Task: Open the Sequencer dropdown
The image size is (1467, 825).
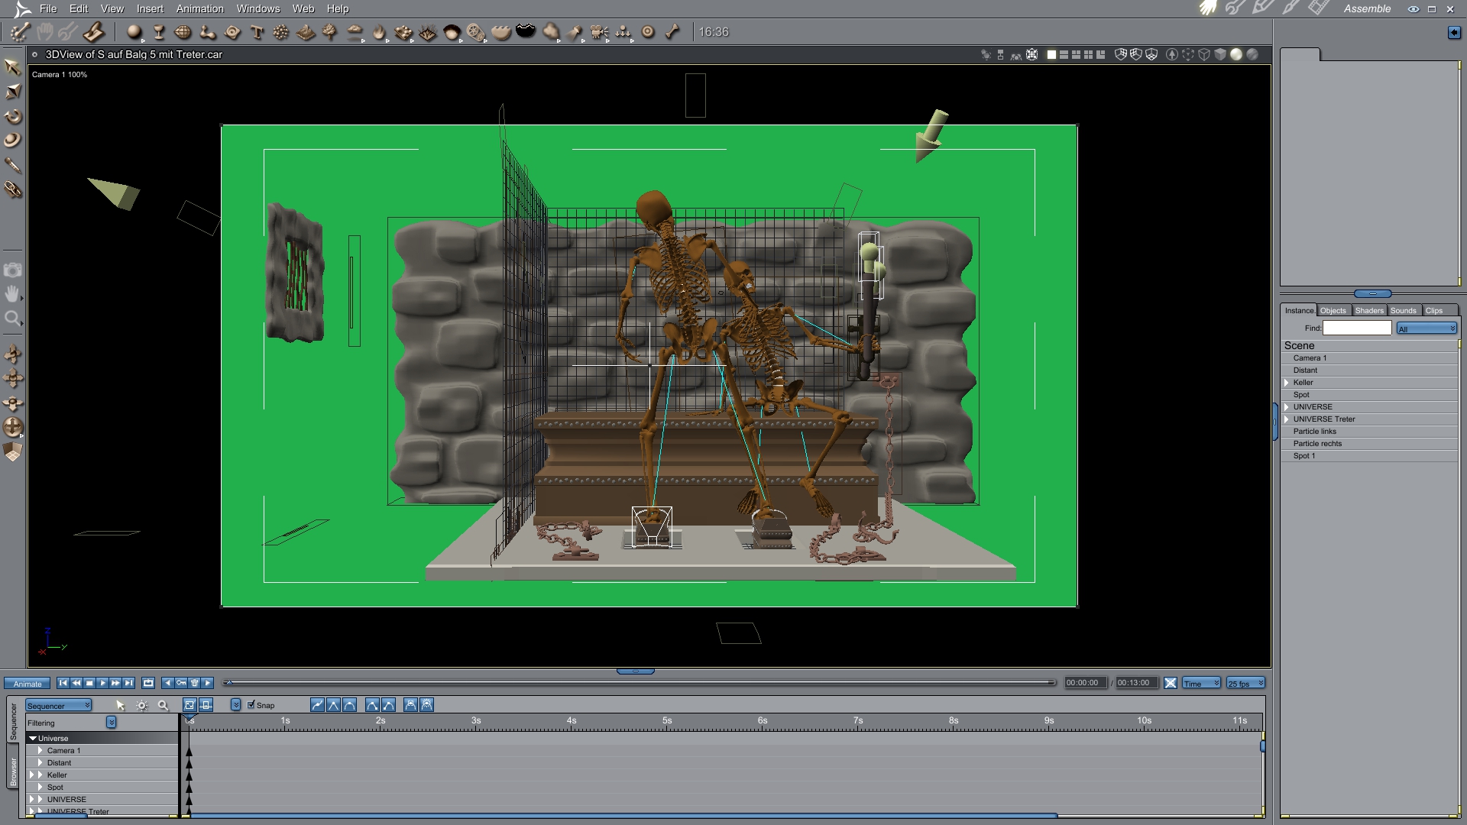Action: coord(59,706)
